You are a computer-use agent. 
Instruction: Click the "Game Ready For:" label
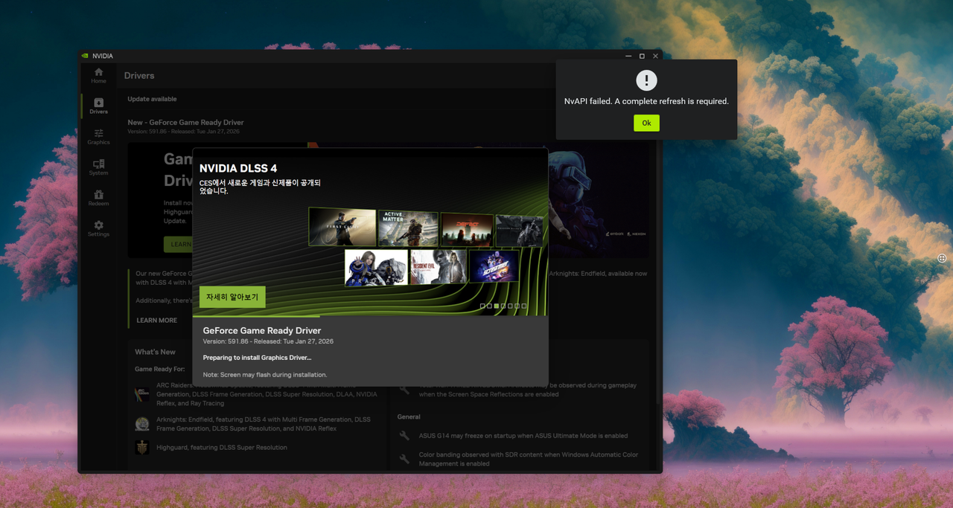coord(159,369)
